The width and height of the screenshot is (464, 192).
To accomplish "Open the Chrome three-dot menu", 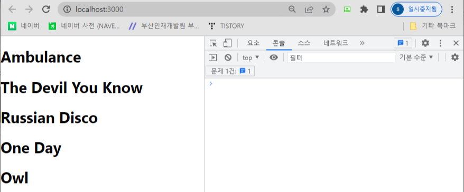I will coord(452,9).
